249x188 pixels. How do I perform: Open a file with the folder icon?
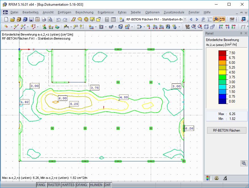pyautogui.click(x=12, y=19)
